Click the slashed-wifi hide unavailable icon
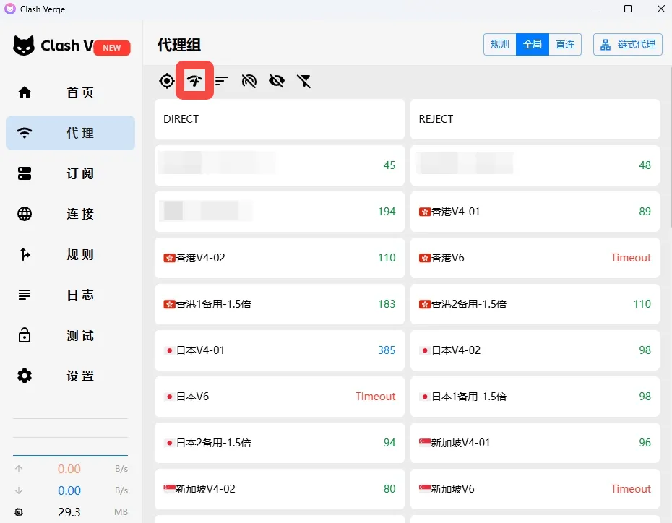The height and width of the screenshot is (523, 672). [249, 81]
